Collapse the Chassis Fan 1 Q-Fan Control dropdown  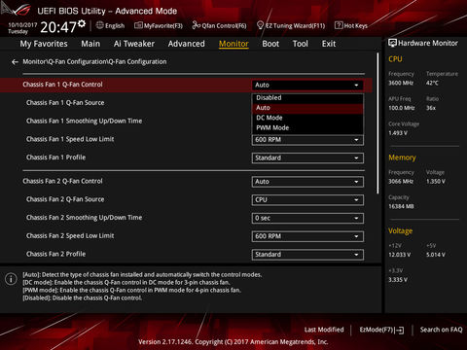(x=307, y=85)
